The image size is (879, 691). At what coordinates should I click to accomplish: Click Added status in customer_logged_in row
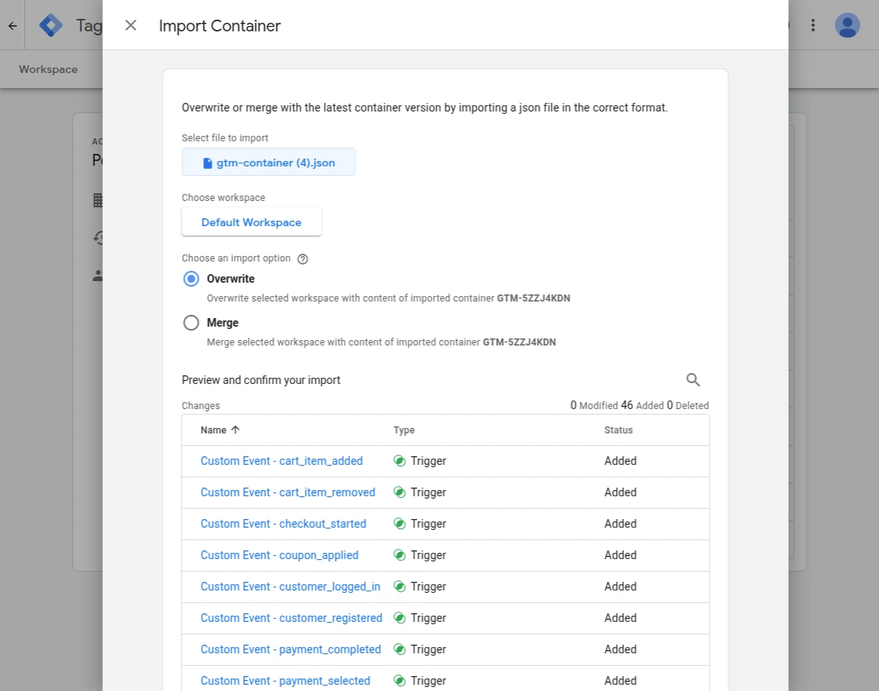(620, 587)
